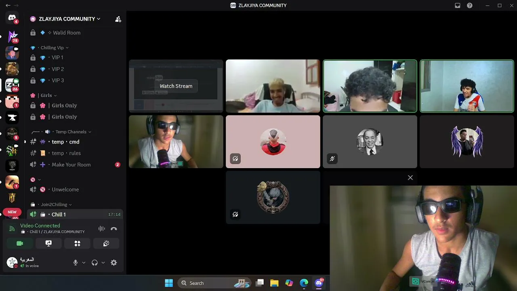Select the elderly man avatar participant tile
Image resolution: width=517 pixels, height=291 pixels.
click(x=370, y=142)
